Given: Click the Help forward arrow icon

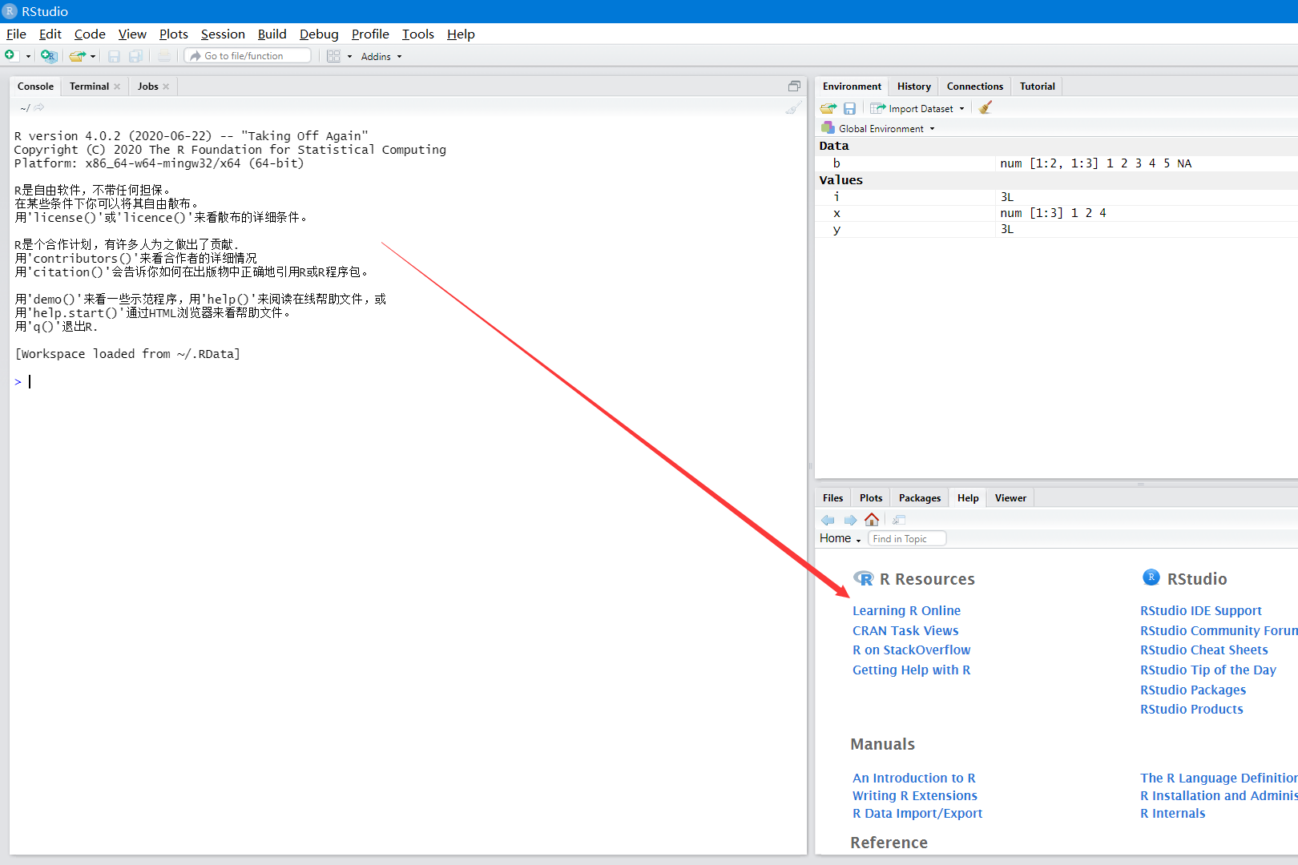Looking at the screenshot, I should [x=850, y=520].
